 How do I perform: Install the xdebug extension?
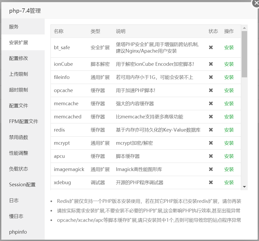[229, 183]
